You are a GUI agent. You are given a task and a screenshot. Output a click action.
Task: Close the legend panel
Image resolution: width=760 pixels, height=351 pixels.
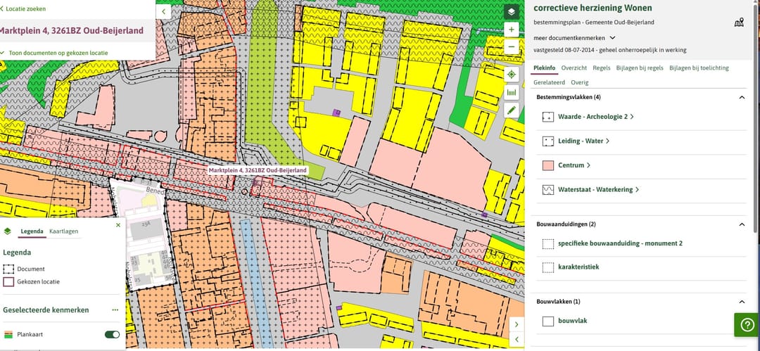(118, 225)
